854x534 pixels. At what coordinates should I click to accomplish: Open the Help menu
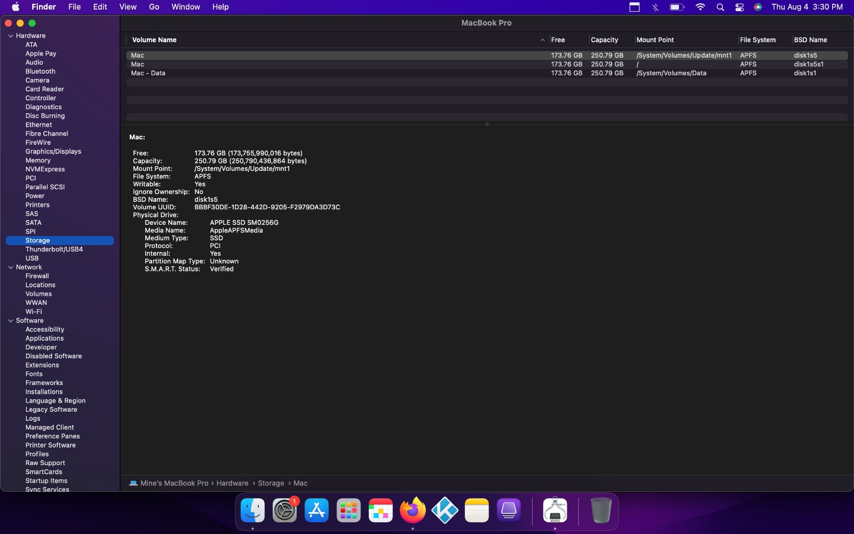[220, 7]
